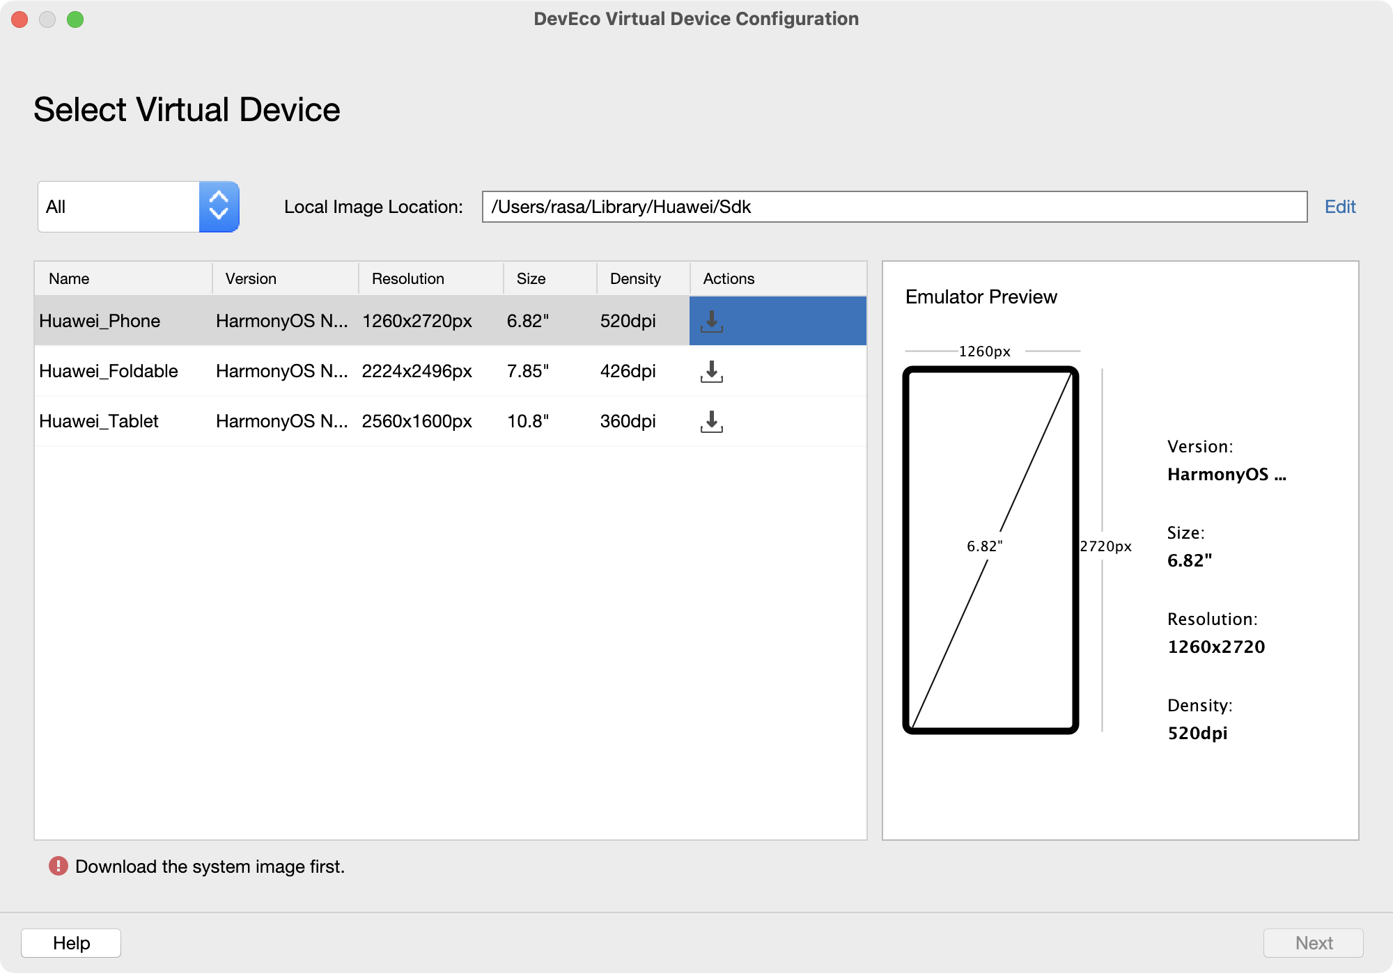This screenshot has height=973, width=1393.
Task: Open the All device type dropdown
Action: pos(120,207)
